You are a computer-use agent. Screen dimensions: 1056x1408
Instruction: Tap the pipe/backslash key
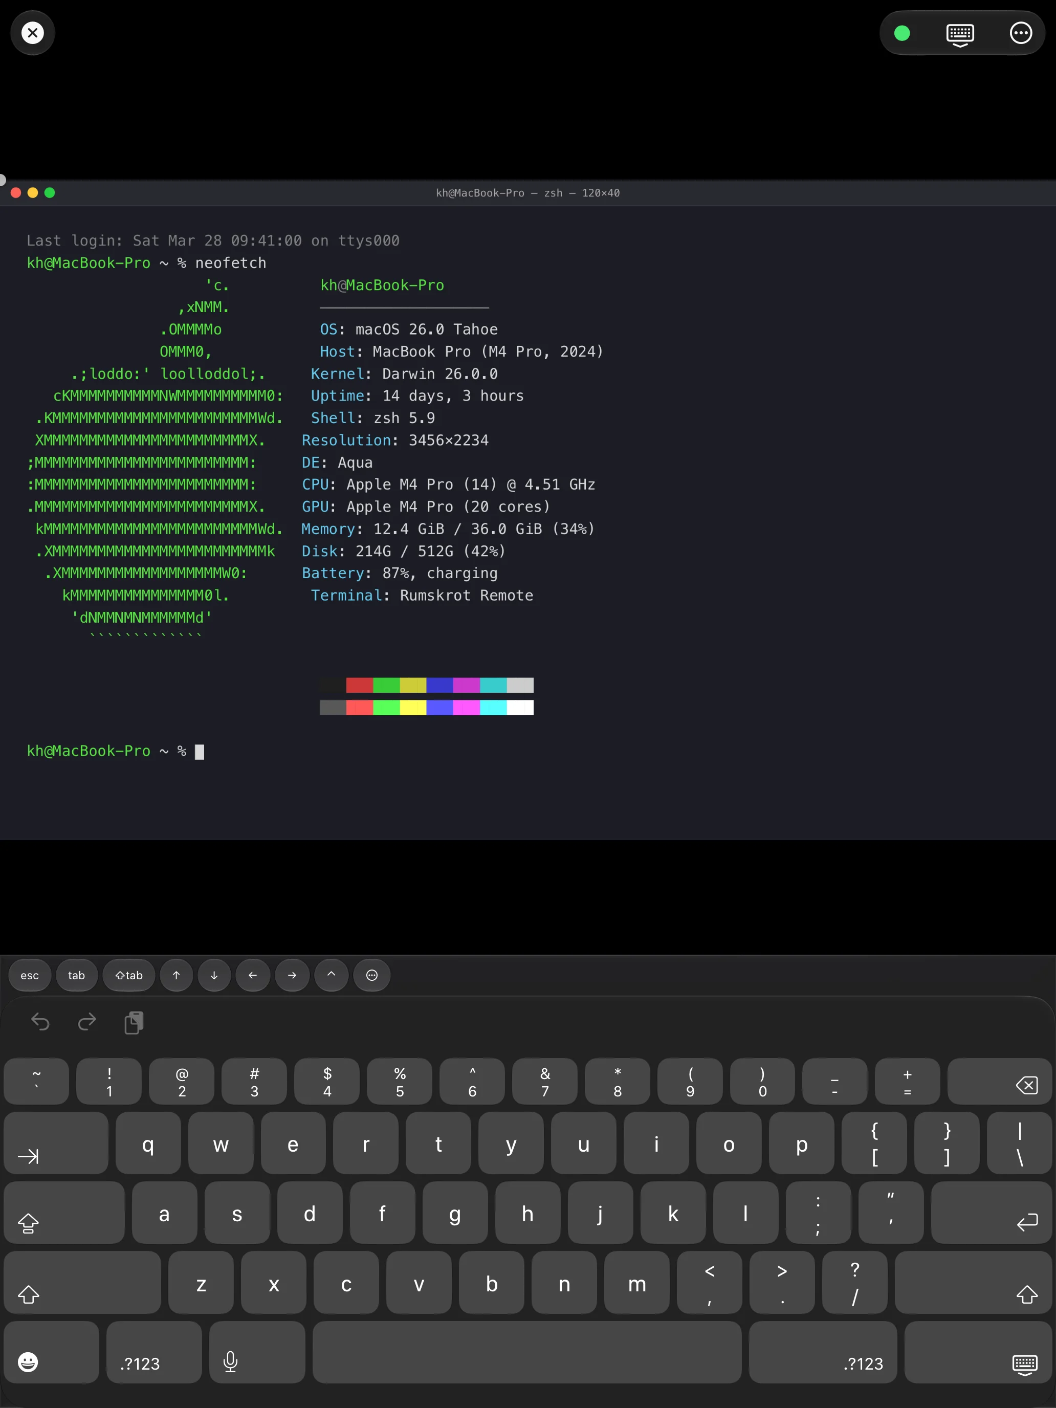[x=1020, y=1143]
